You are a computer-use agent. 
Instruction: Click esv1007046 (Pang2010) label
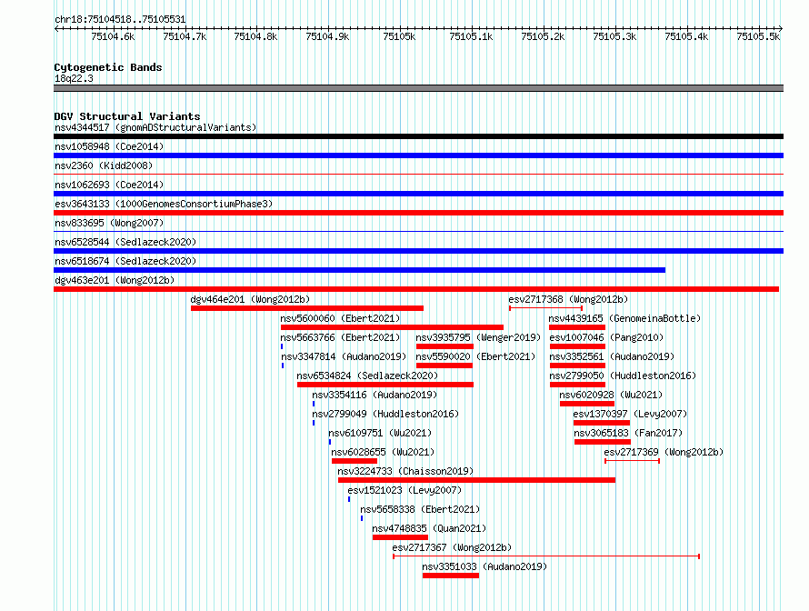pyautogui.click(x=606, y=337)
